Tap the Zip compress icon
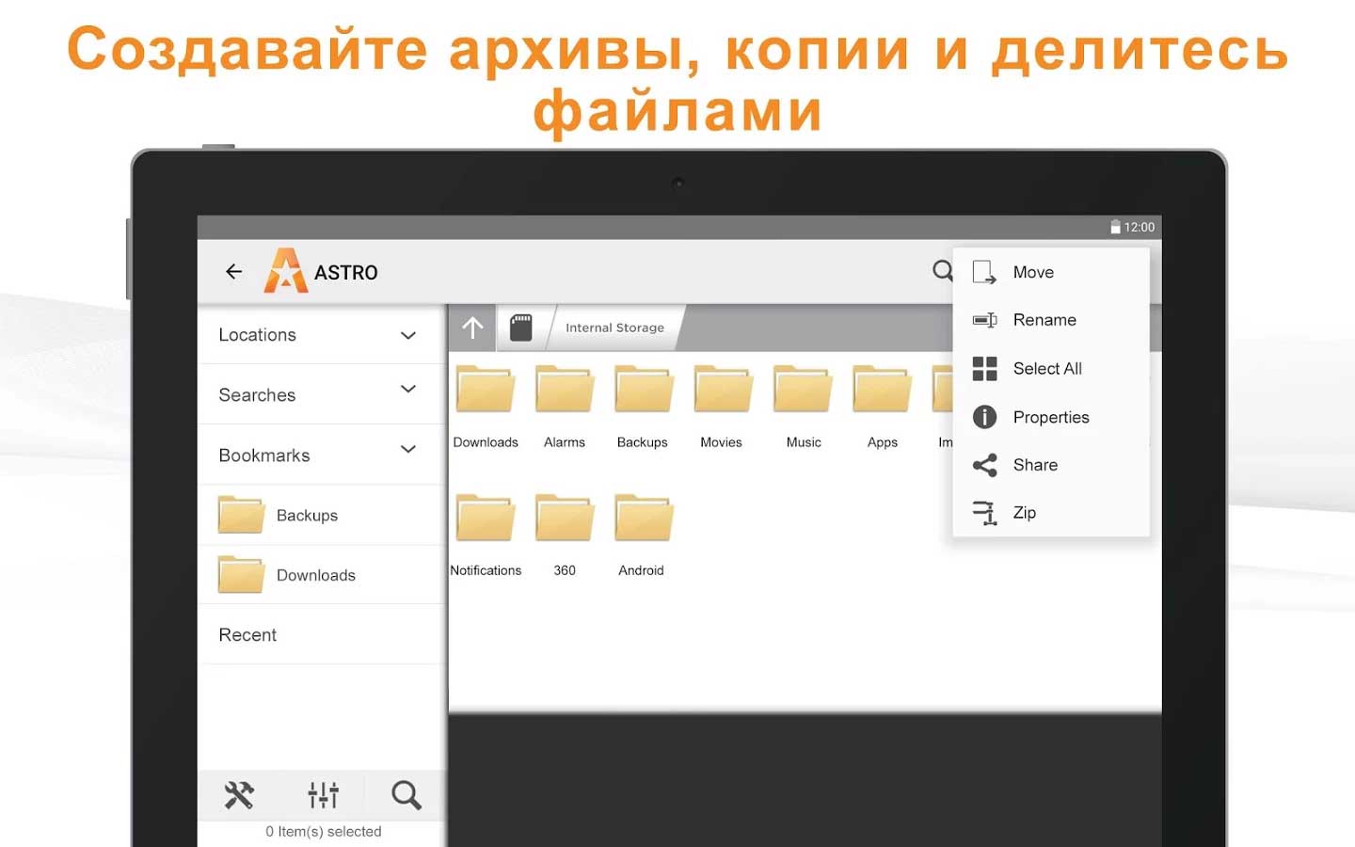This screenshot has width=1355, height=847. pyautogui.click(x=984, y=513)
